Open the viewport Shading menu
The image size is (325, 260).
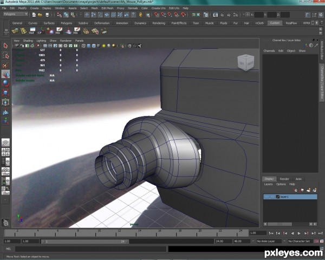(x=28, y=41)
